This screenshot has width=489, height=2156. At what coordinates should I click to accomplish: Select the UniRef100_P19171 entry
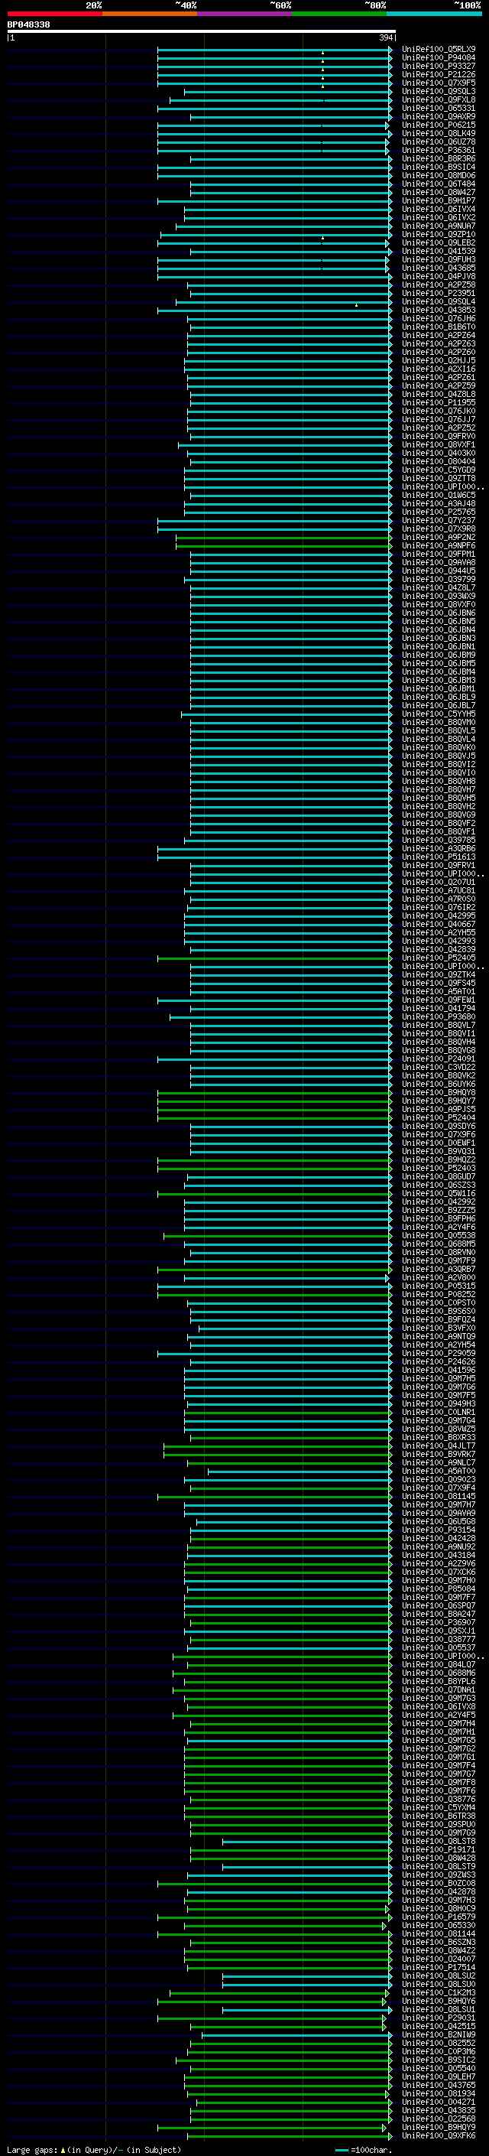[439, 1849]
